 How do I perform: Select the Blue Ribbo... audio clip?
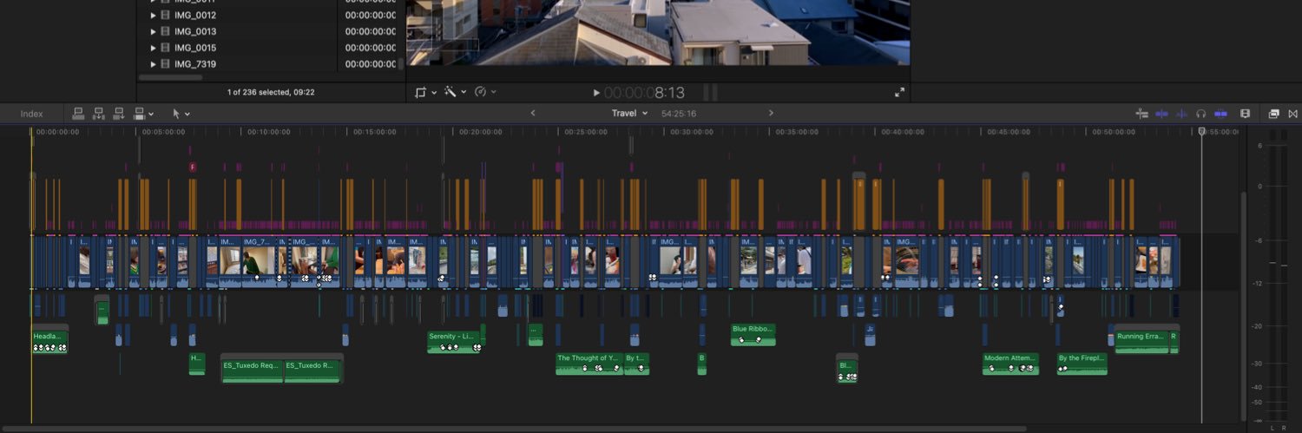[x=753, y=334]
